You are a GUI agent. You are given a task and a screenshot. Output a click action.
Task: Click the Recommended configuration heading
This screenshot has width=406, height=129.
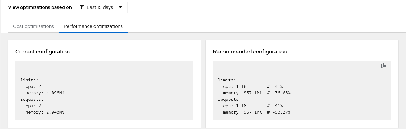tap(250, 52)
